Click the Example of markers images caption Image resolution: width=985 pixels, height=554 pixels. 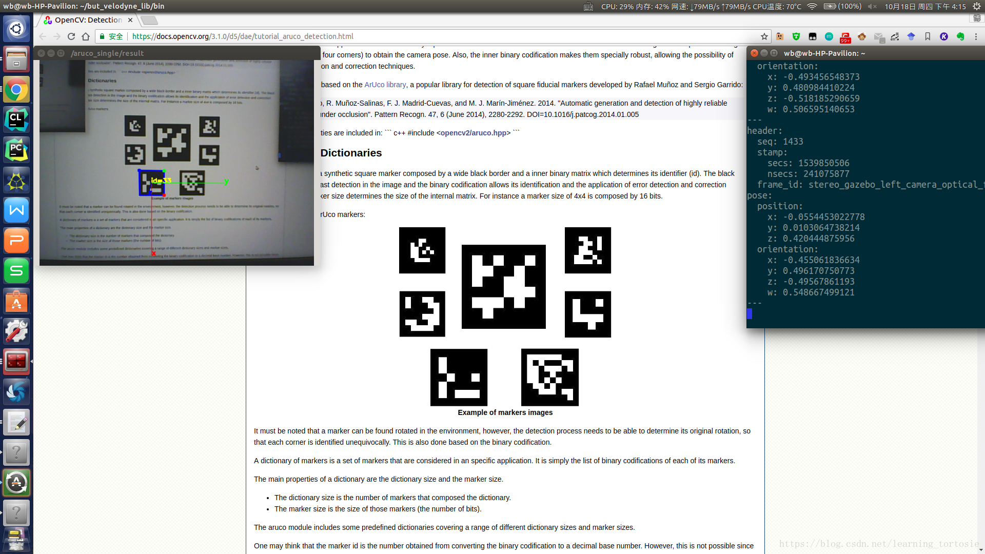505,412
